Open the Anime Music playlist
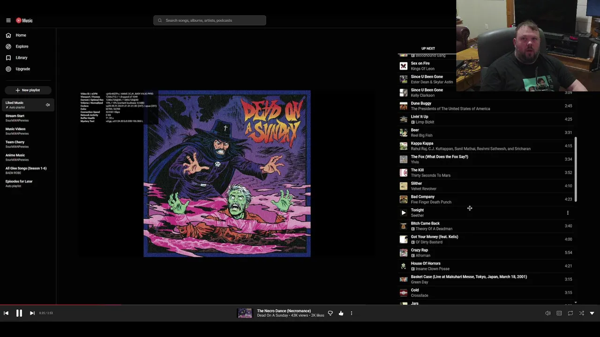600x337 pixels. (x=28, y=157)
